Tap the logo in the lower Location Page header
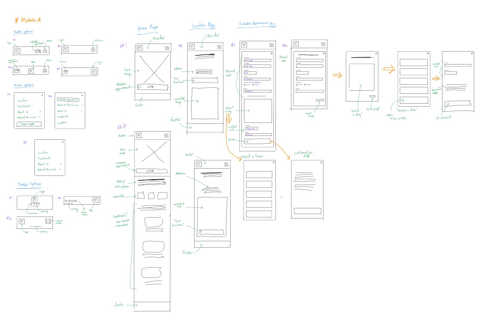This screenshot has width=482, height=326. pos(198,164)
